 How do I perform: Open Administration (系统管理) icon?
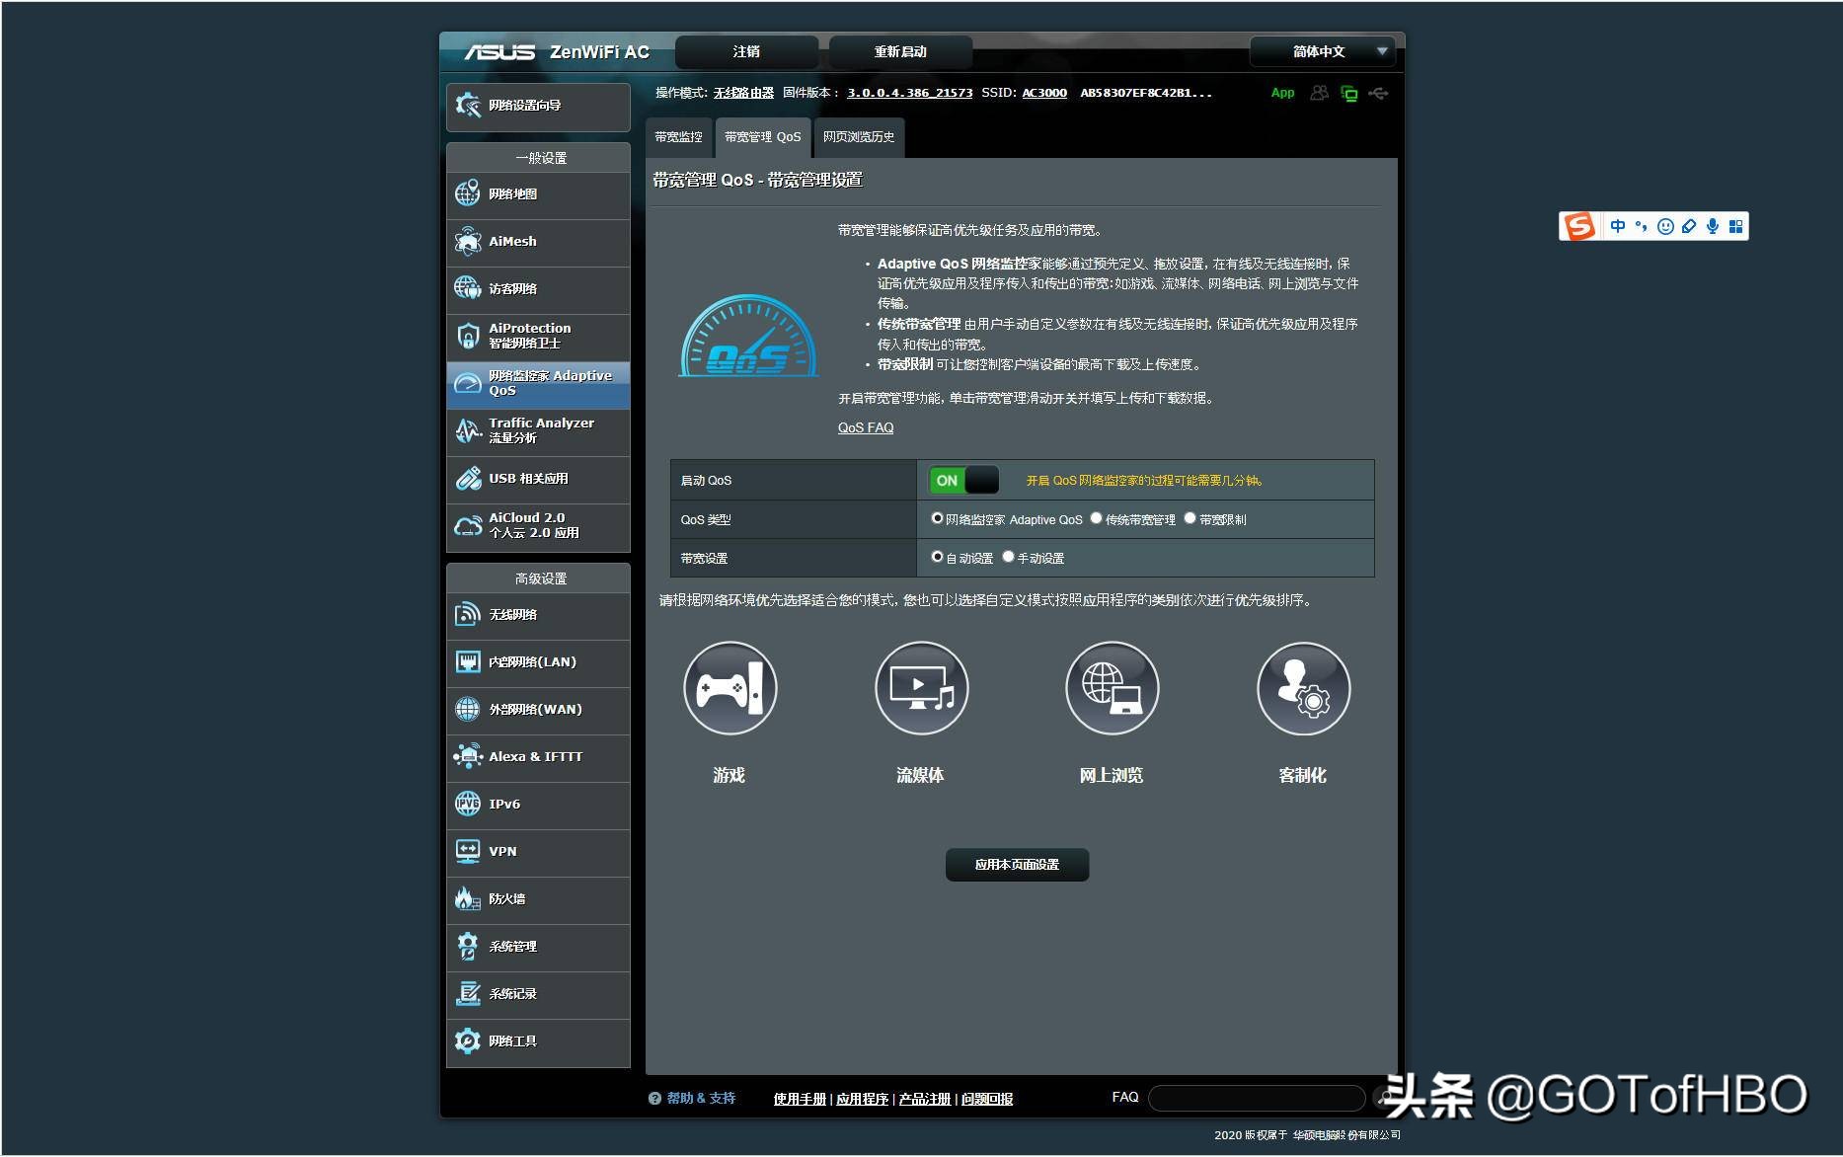[x=468, y=946]
